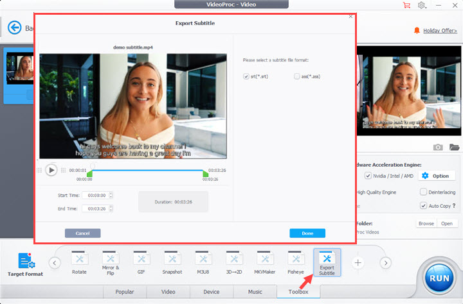Start conversion with RUN button
The image size is (463, 304).
(439, 278)
